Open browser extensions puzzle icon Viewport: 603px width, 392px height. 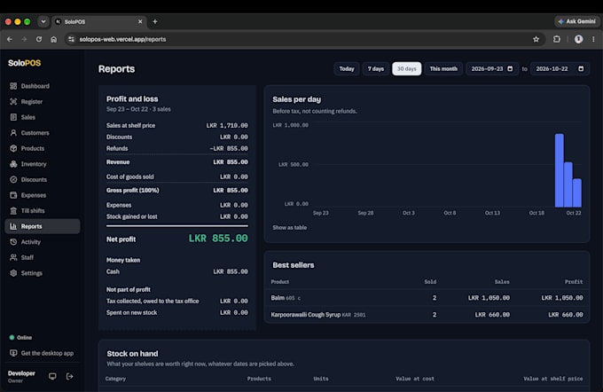(557, 39)
